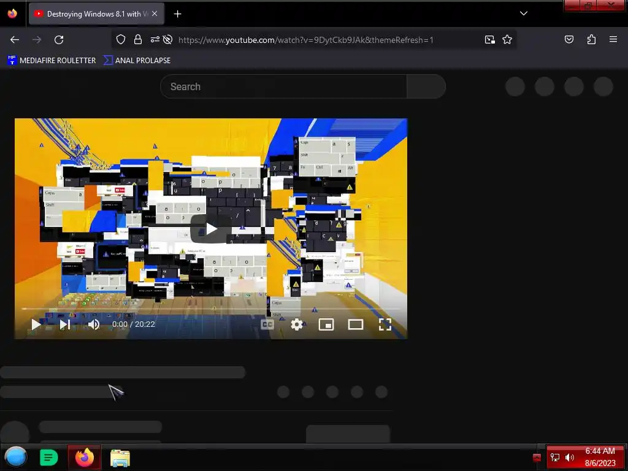Click the Firefox taskbar icon

click(x=85, y=458)
